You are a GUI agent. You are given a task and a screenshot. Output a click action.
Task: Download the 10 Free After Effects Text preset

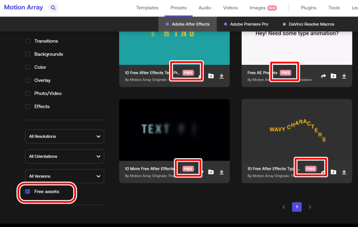[222, 76]
